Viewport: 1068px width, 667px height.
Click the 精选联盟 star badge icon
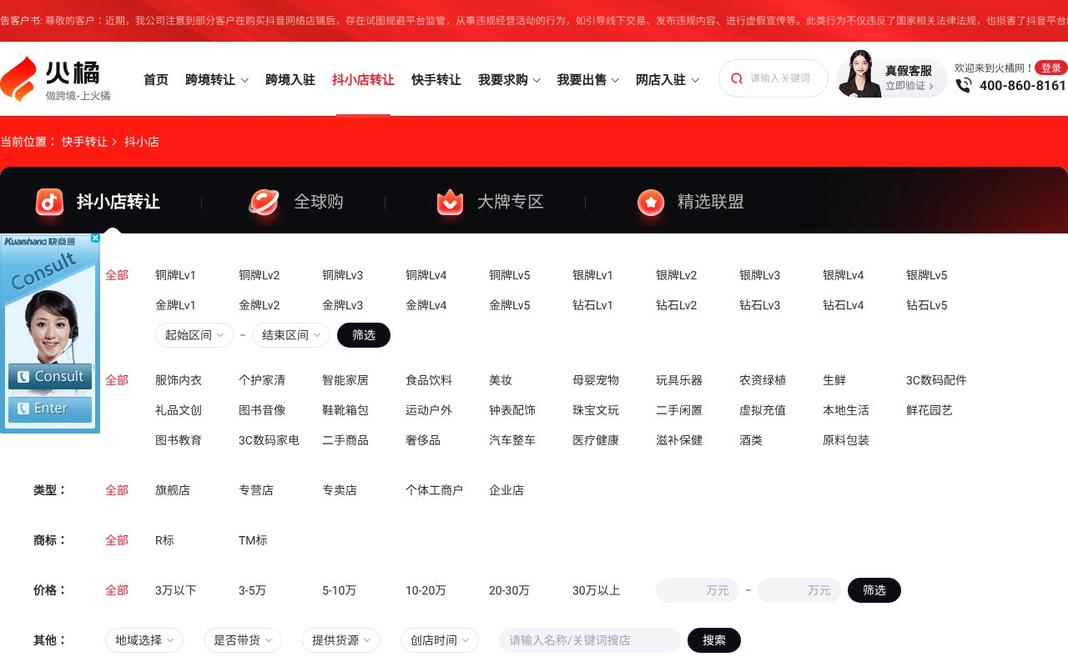click(x=651, y=201)
